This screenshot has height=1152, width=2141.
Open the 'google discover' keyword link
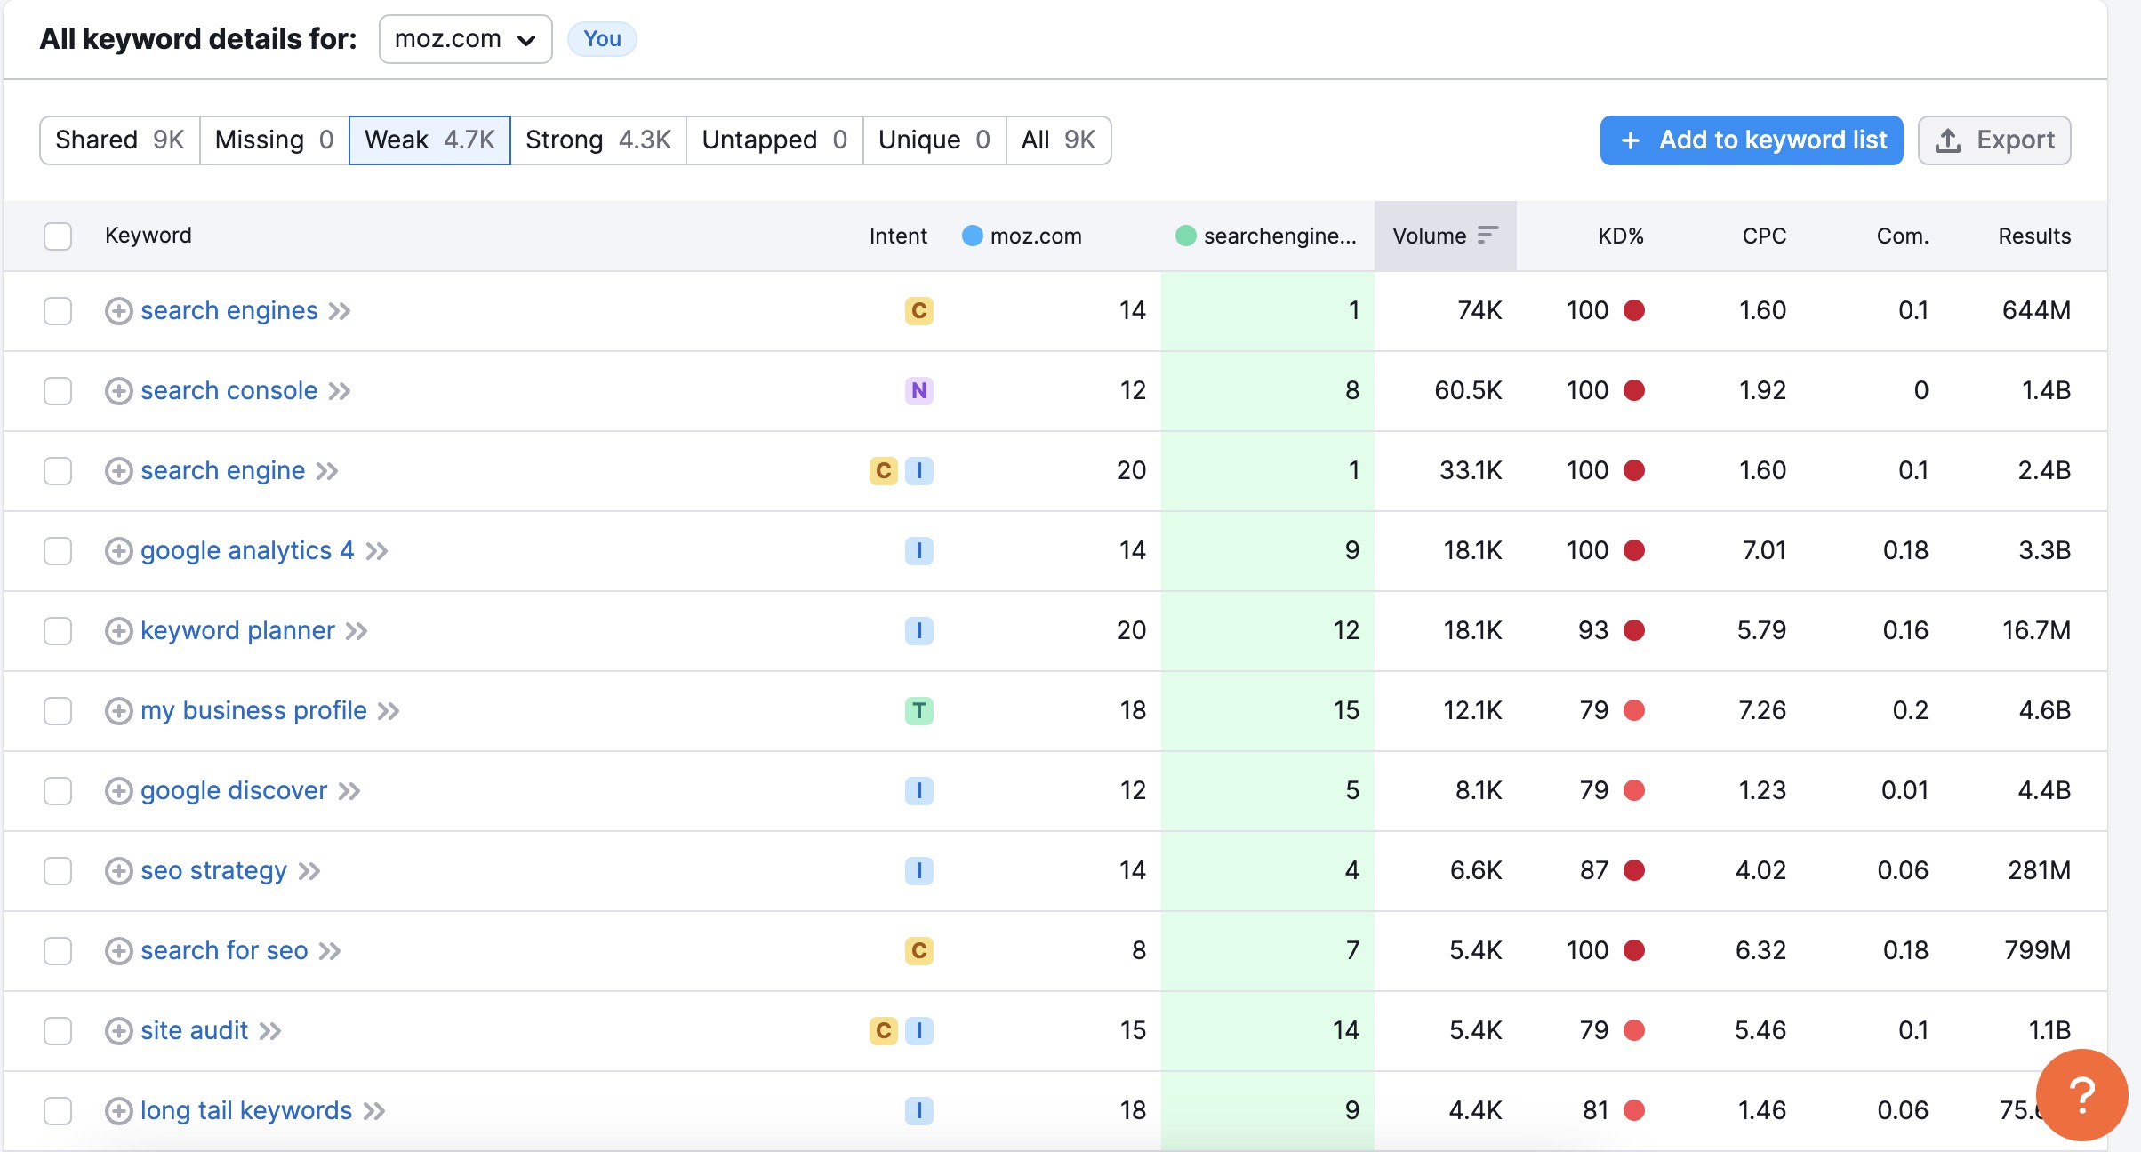click(x=234, y=791)
